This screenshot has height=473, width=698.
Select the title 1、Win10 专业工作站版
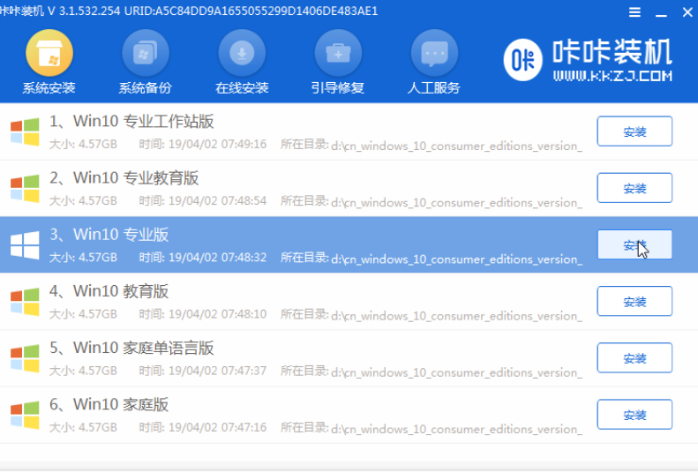click(x=131, y=121)
